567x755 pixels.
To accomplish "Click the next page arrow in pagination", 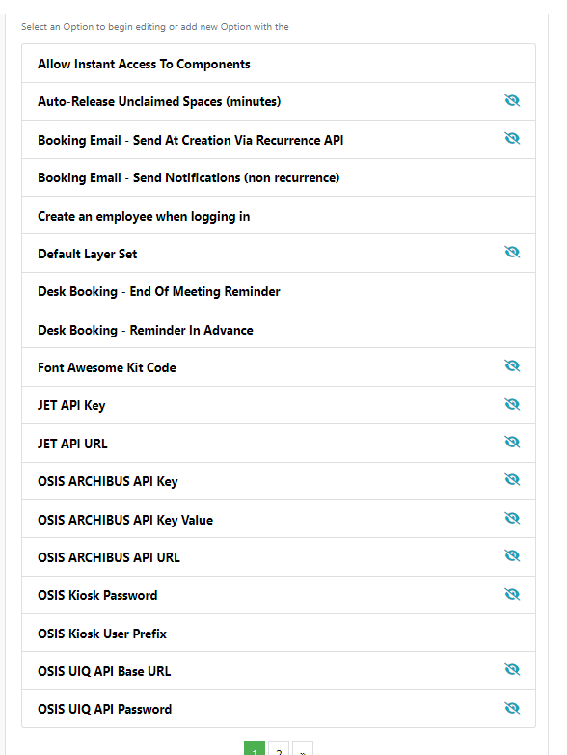I will coord(303,749).
